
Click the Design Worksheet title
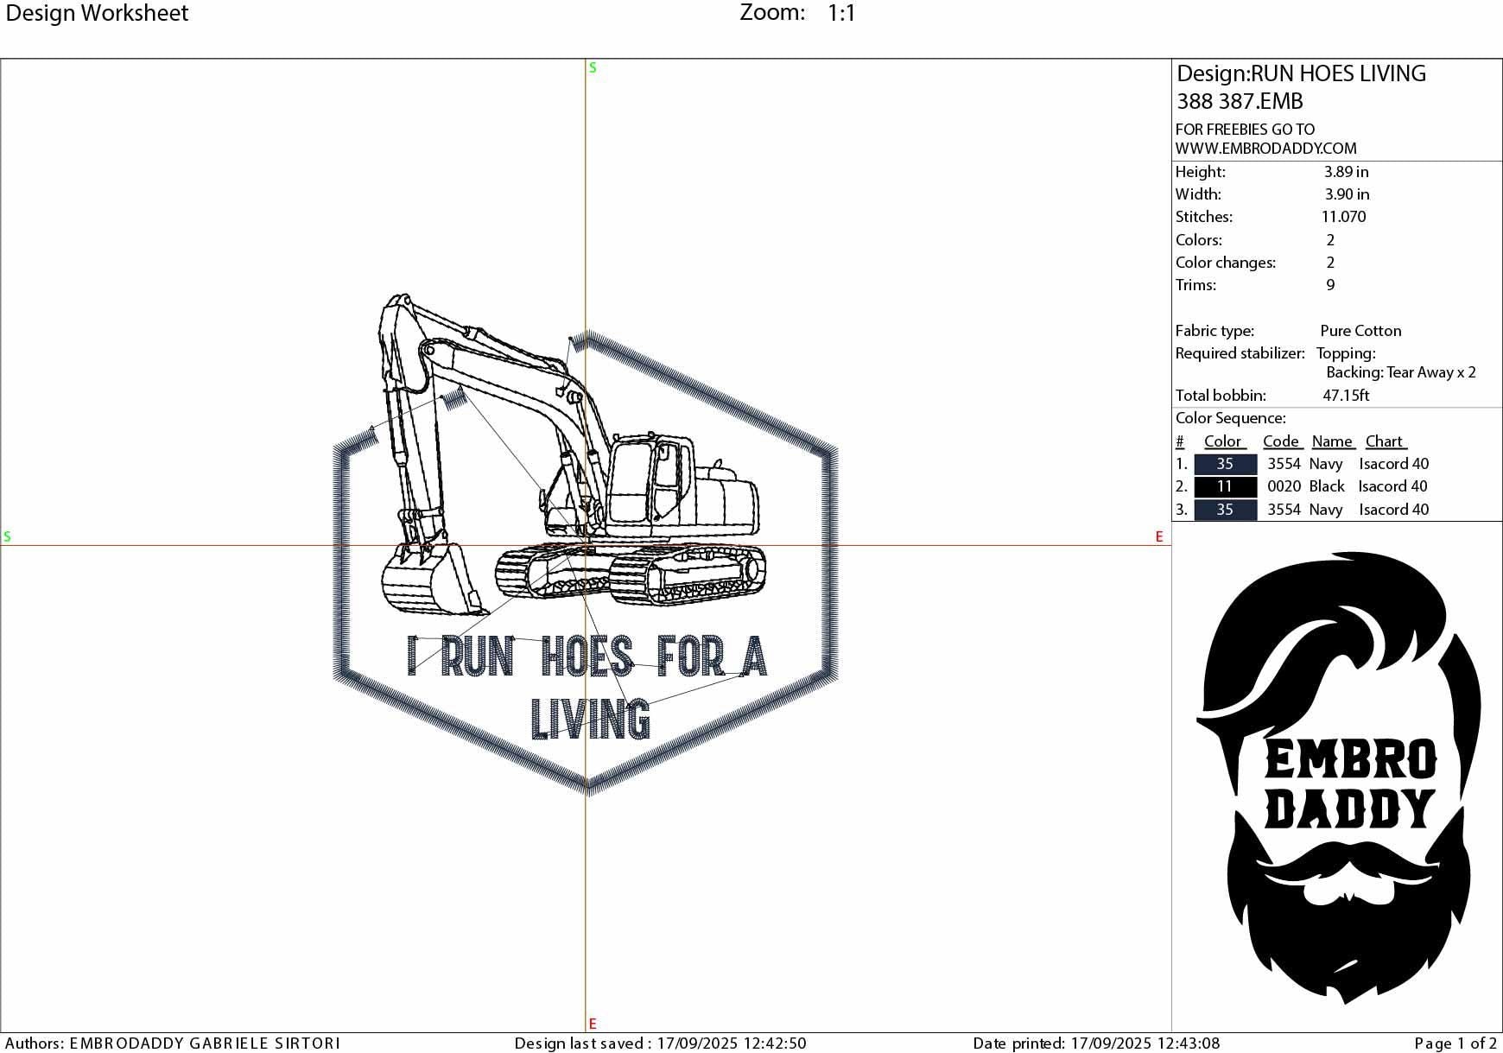coord(98,13)
